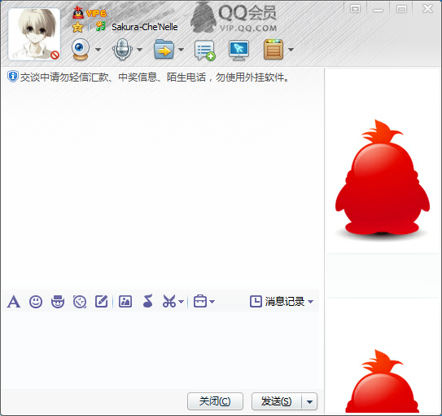This screenshot has width=442, height=416.
Task: Open the applications box icon
Action: pyautogui.click(x=274, y=49)
